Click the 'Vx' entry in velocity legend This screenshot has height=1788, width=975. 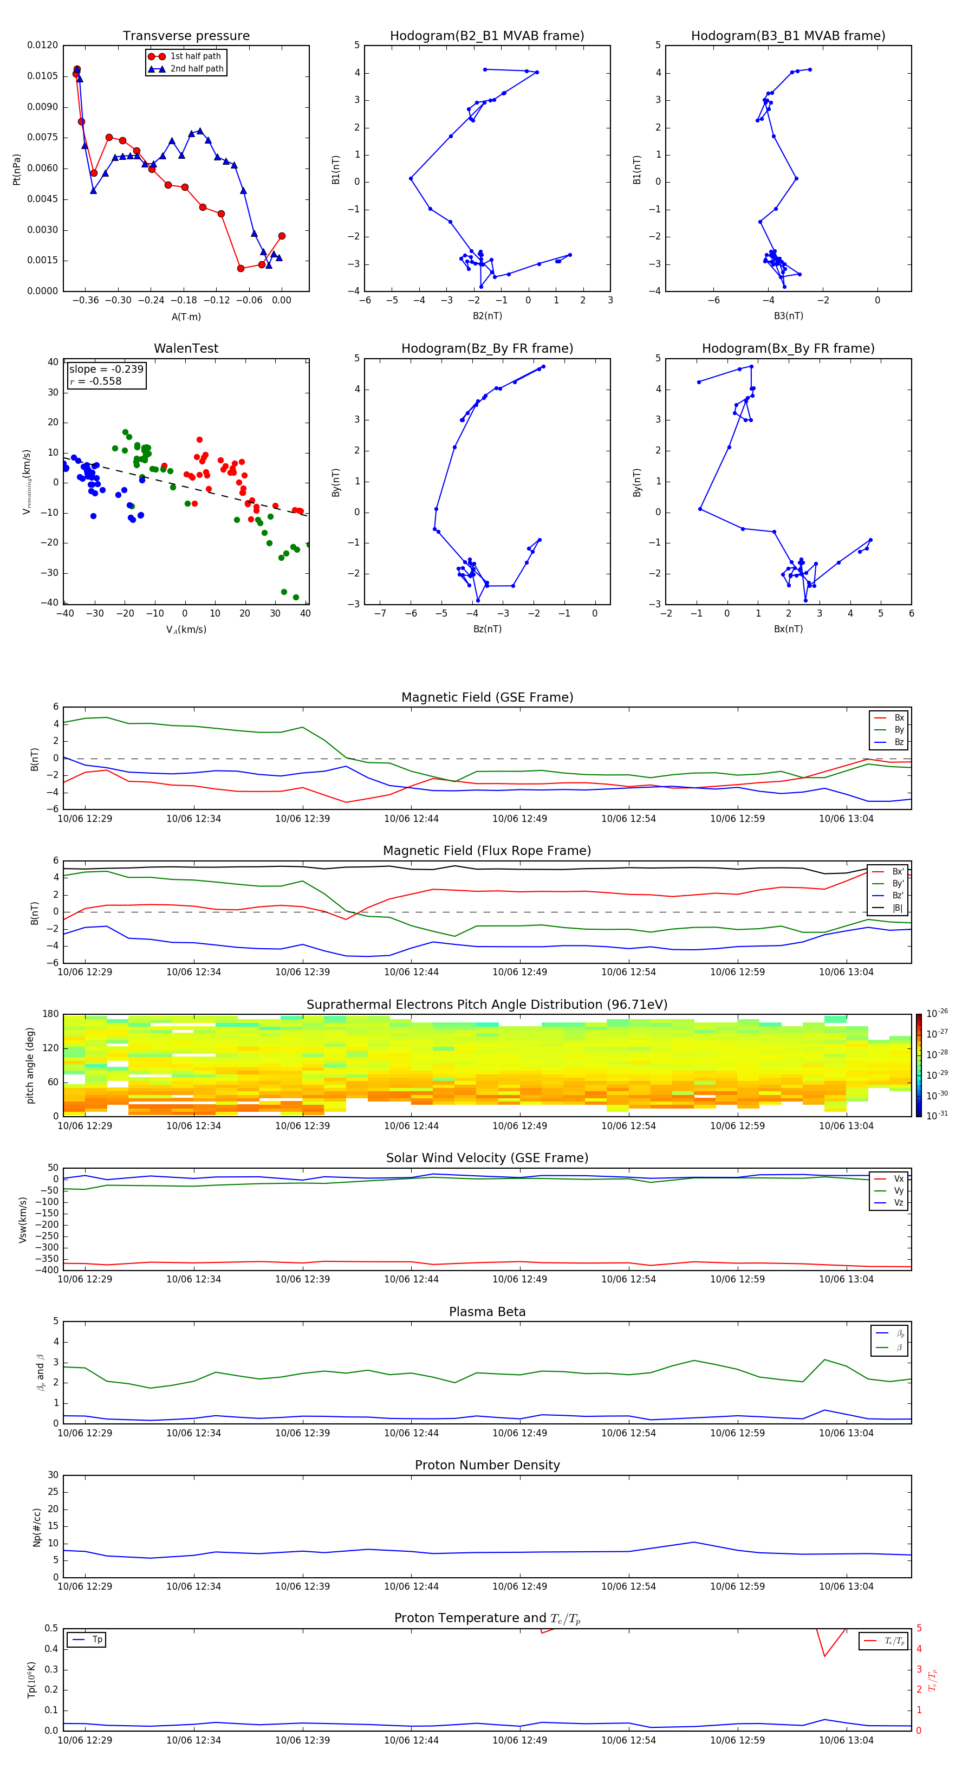coord(889,1178)
